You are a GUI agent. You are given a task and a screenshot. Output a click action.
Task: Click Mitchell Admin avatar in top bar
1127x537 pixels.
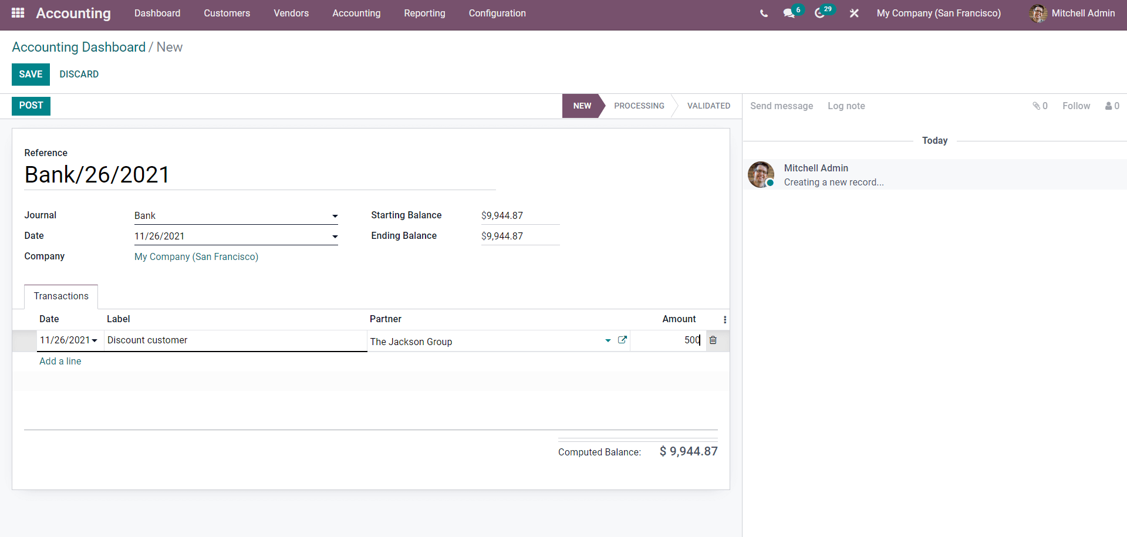[1038, 13]
